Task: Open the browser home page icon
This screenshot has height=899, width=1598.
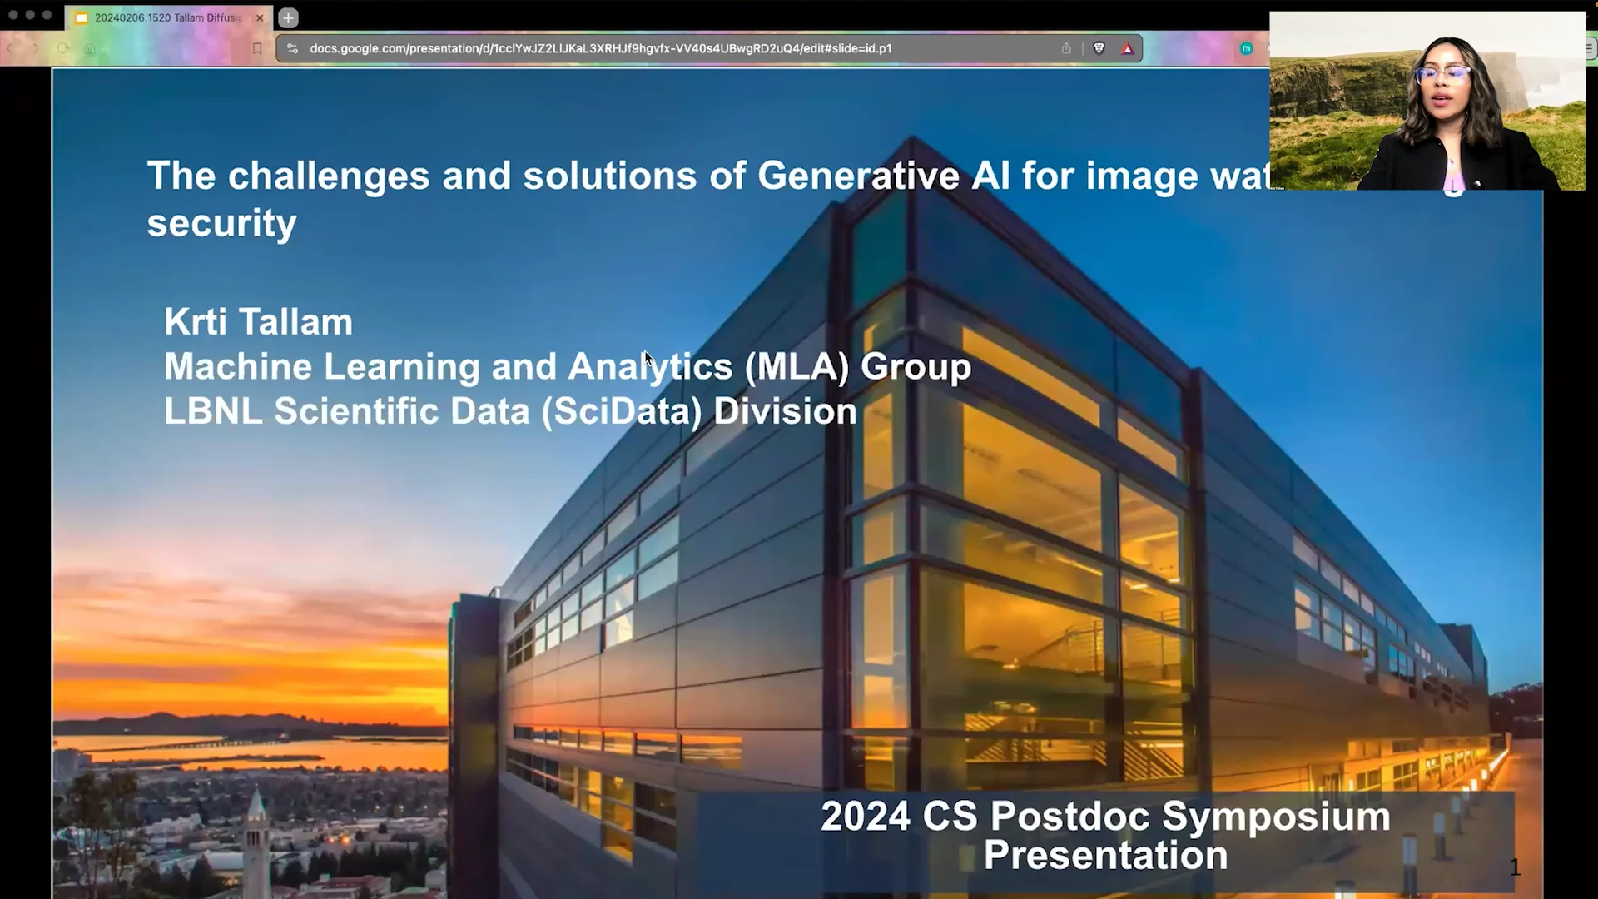Action: coord(89,47)
